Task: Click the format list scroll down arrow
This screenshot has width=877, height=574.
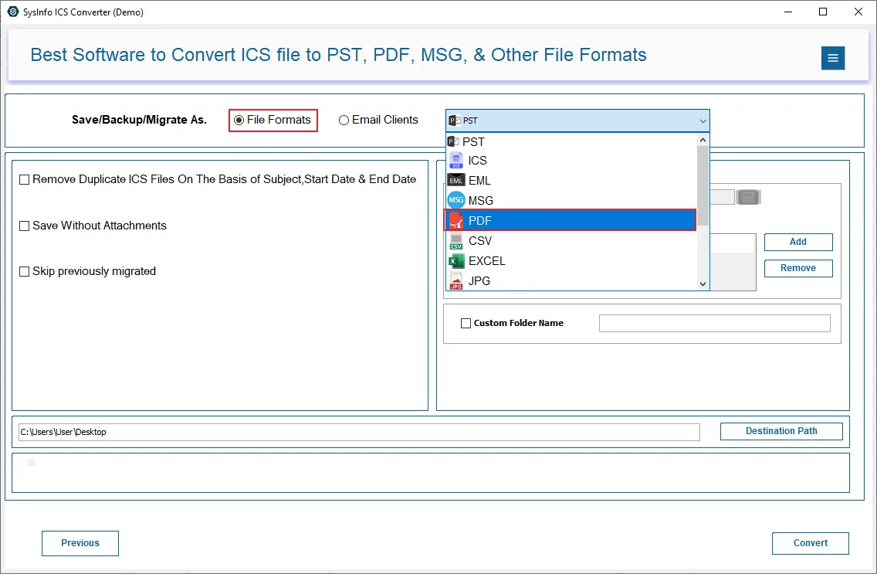Action: click(703, 284)
